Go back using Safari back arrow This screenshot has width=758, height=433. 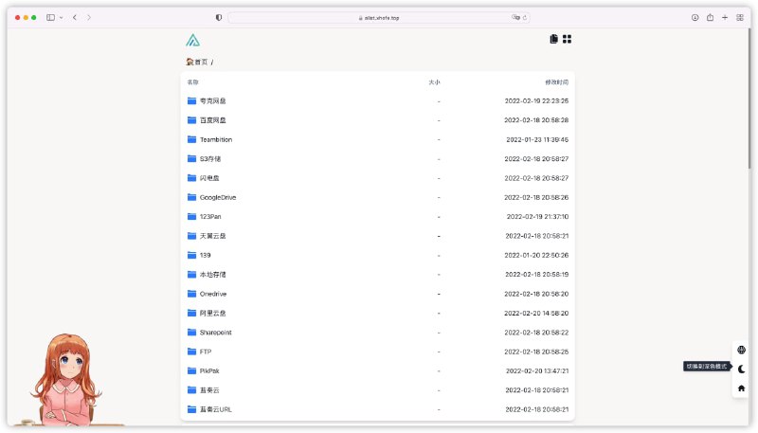click(x=75, y=17)
